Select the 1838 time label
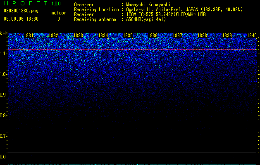260x165 pixels. [x=203, y=35]
